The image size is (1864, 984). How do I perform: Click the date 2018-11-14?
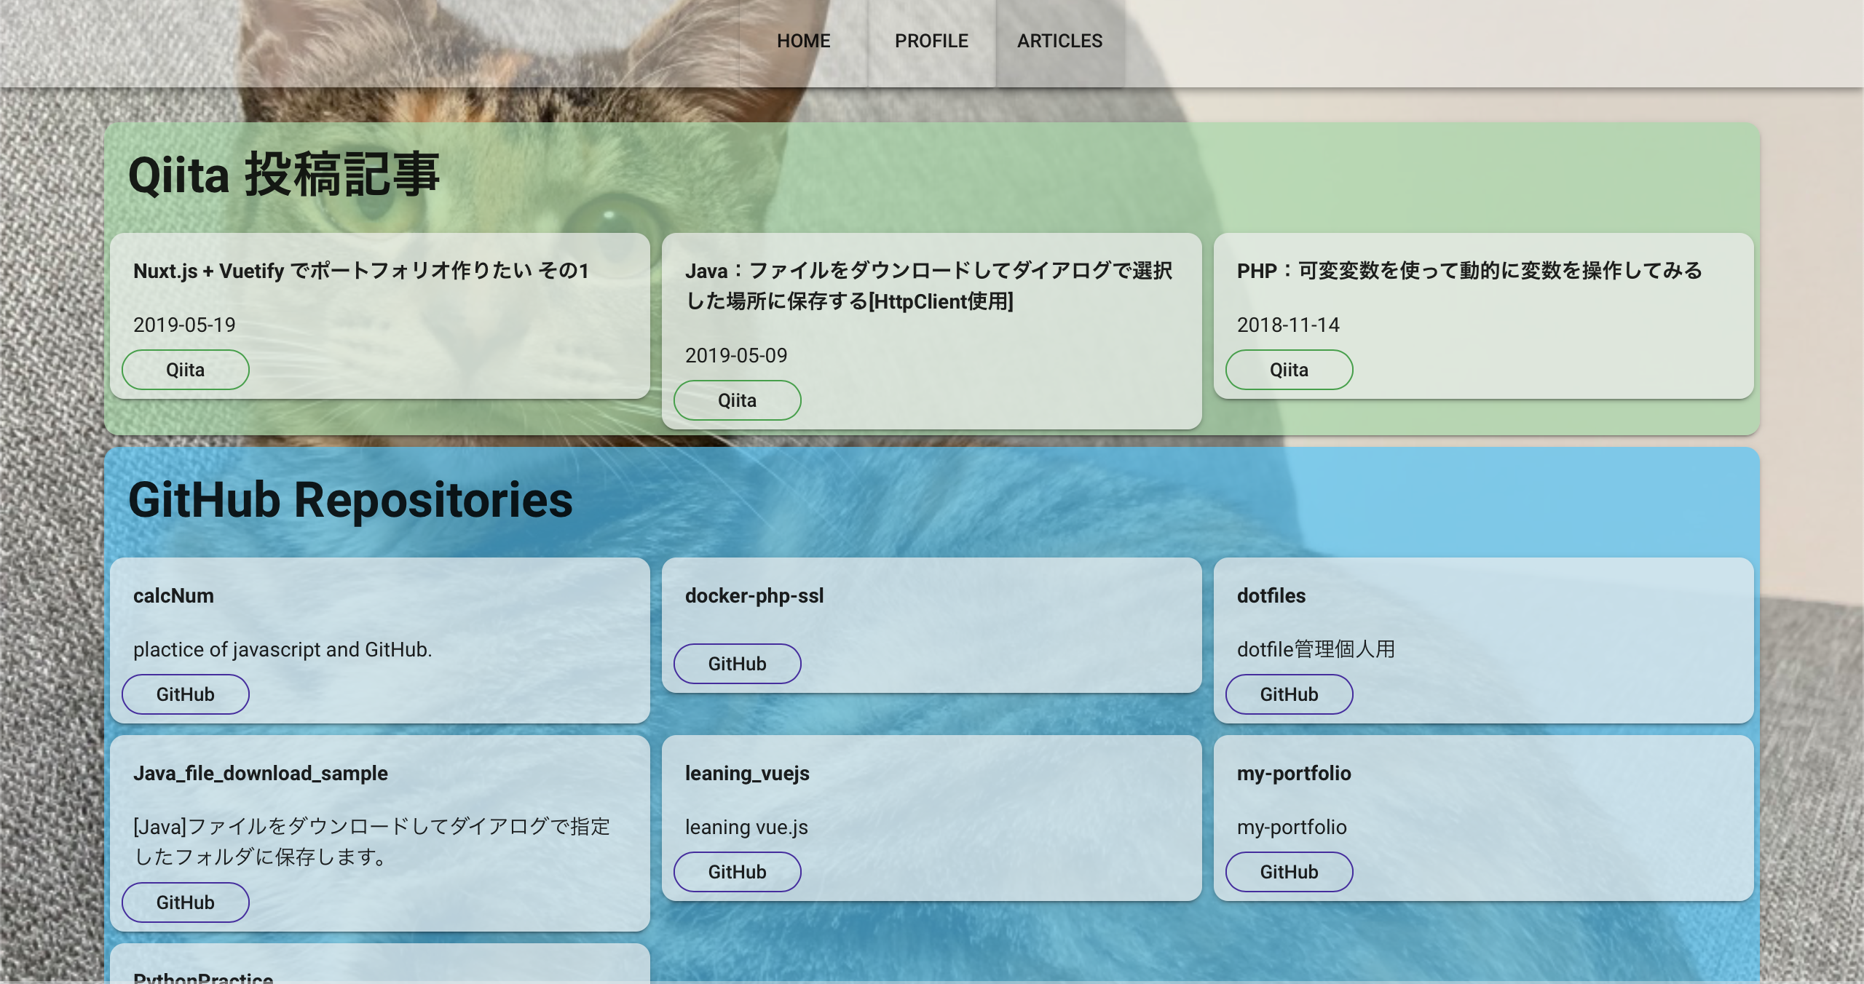[x=1288, y=325]
